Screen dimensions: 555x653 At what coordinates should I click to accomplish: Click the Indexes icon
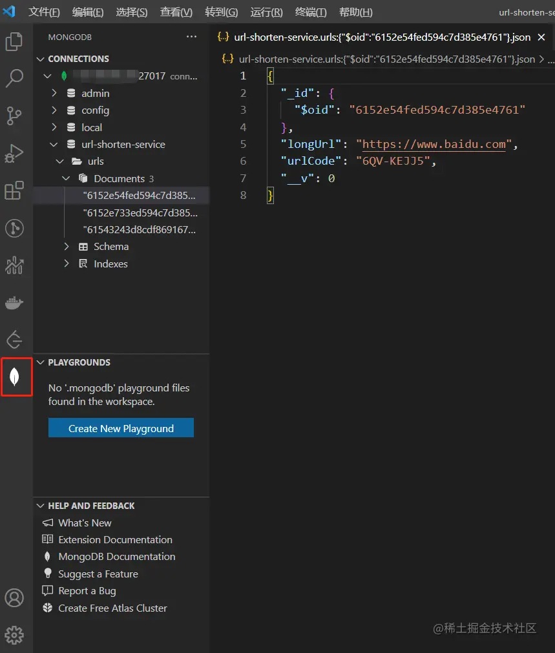point(83,264)
